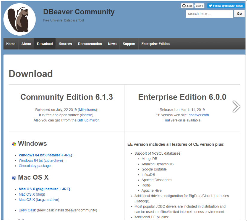This screenshot has height=221, width=247.
Task: Click the 'Redis' list item
Action: (146, 185)
